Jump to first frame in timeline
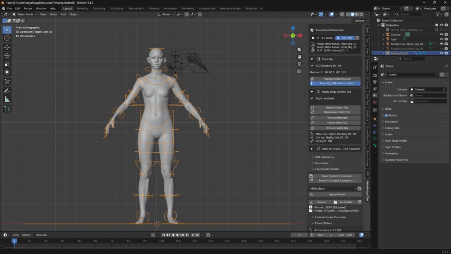This screenshot has height=254, width=451. tap(163, 235)
